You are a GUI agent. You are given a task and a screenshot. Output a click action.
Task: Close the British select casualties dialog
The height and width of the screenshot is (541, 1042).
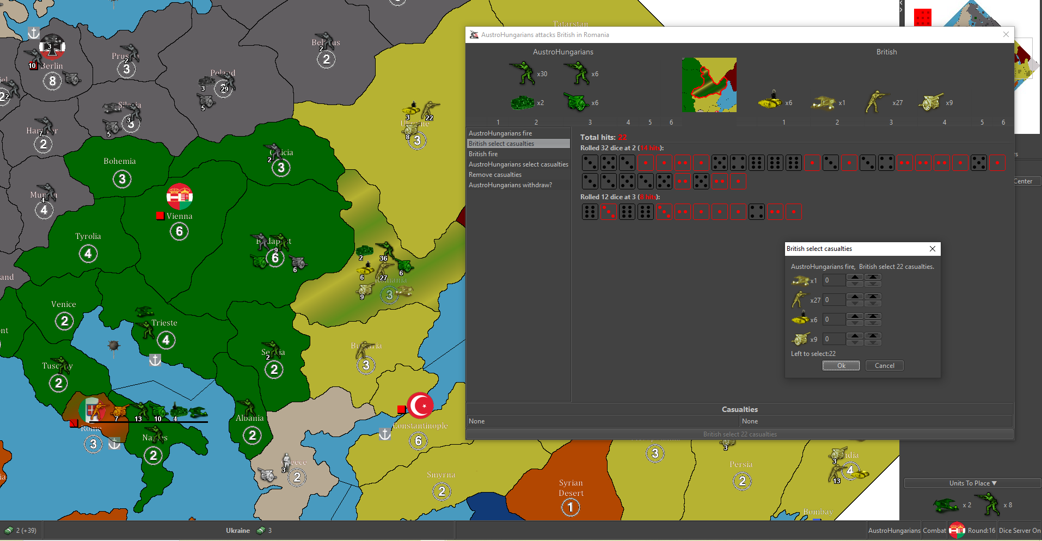[932, 249]
